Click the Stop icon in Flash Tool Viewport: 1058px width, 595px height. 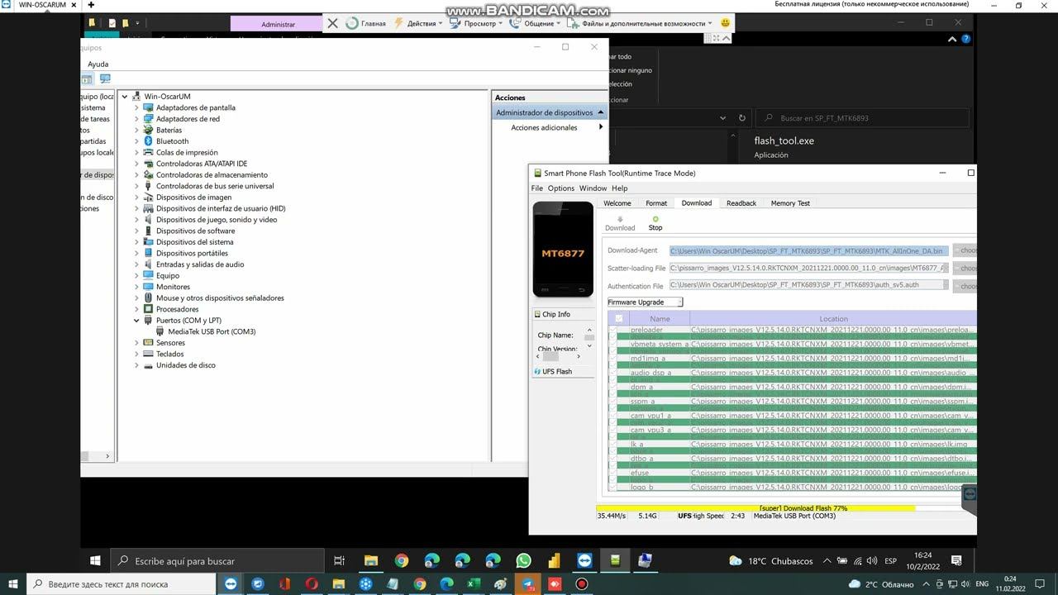click(x=655, y=219)
